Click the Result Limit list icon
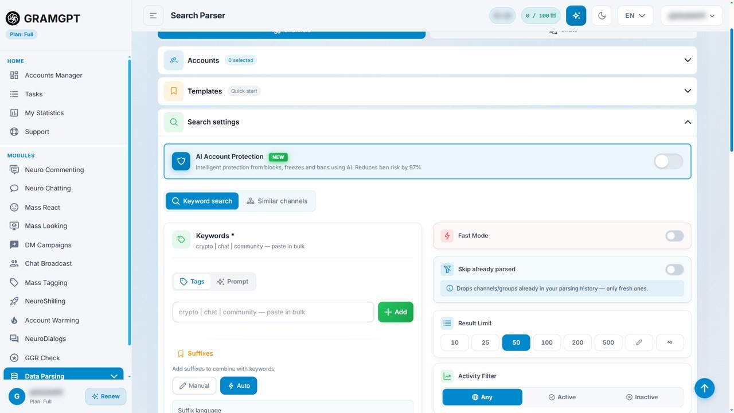734x413 pixels. click(x=447, y=323)
